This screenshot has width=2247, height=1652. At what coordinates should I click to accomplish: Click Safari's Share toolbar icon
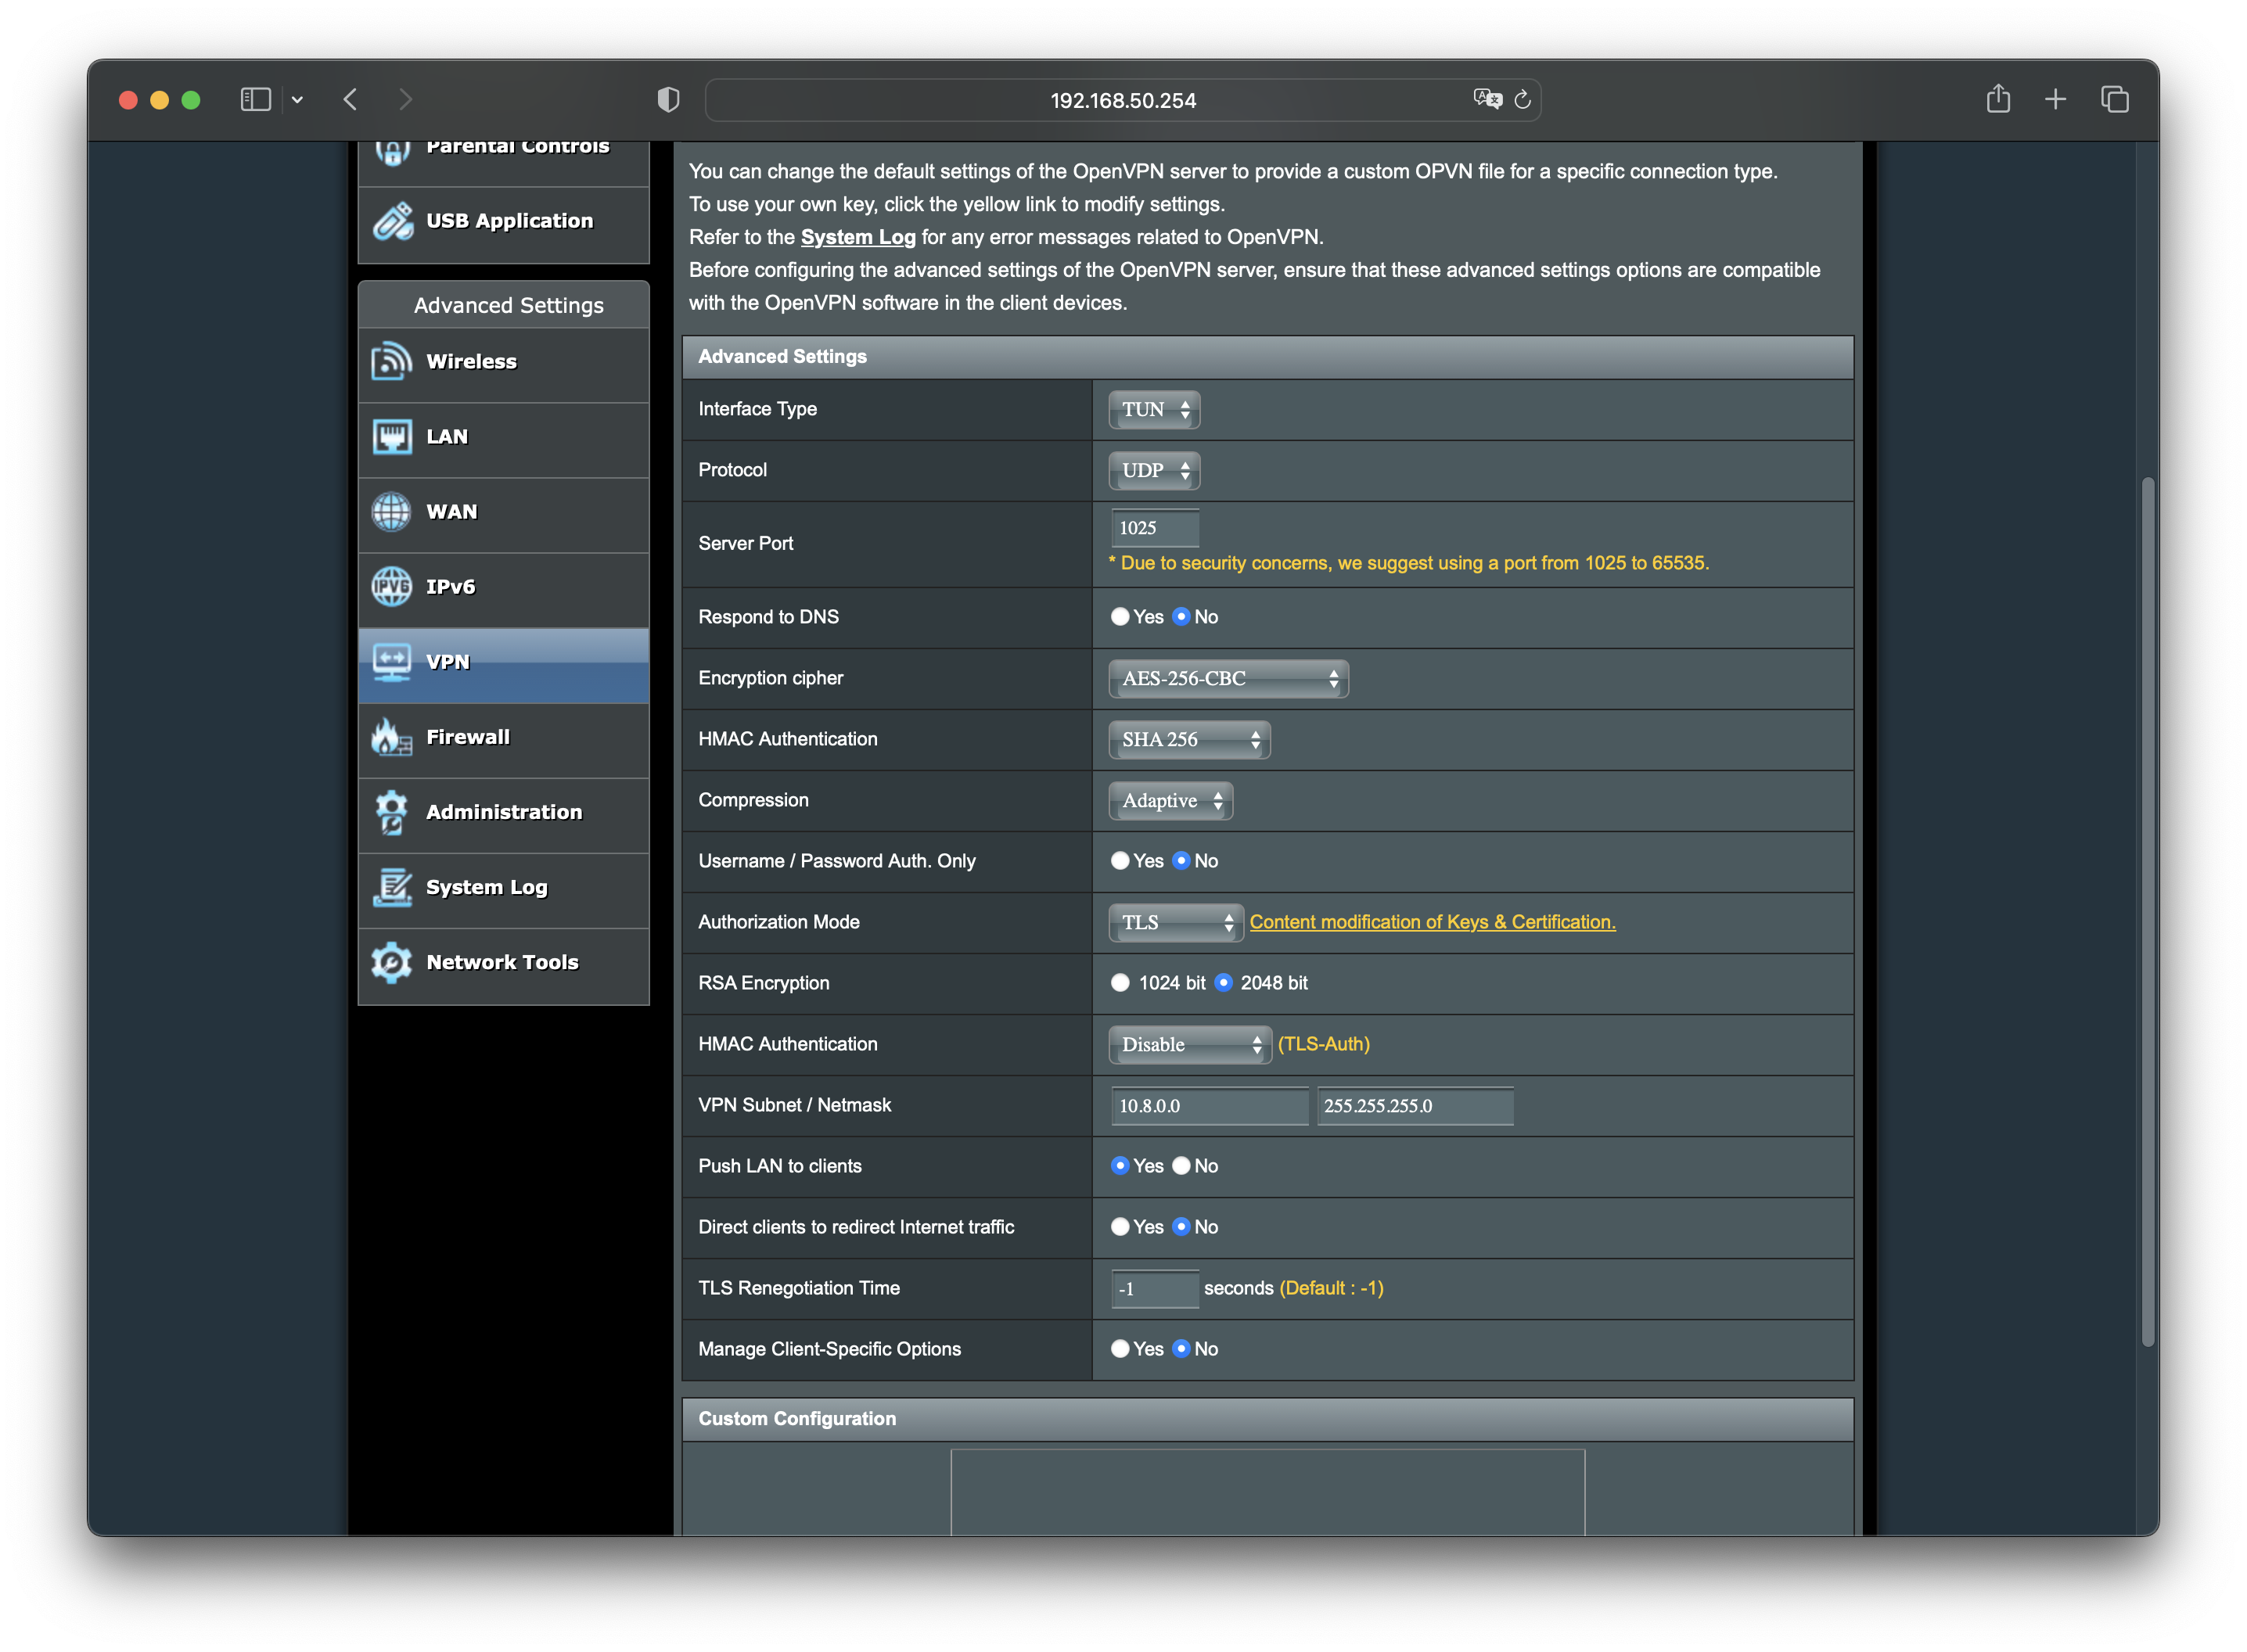(x=1997, y=99)
